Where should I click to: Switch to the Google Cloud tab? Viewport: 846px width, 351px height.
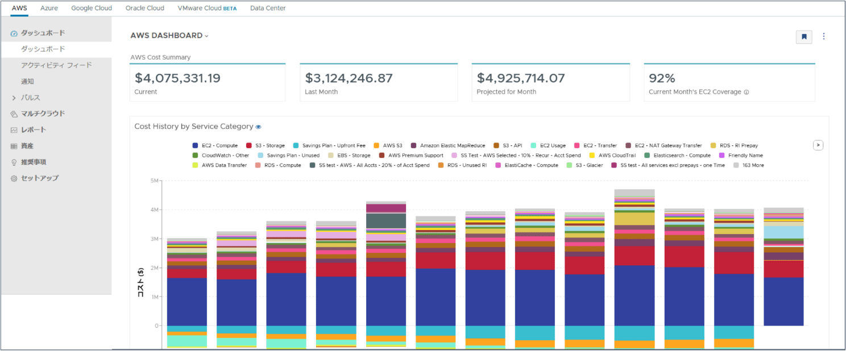[x=92, y=9]
